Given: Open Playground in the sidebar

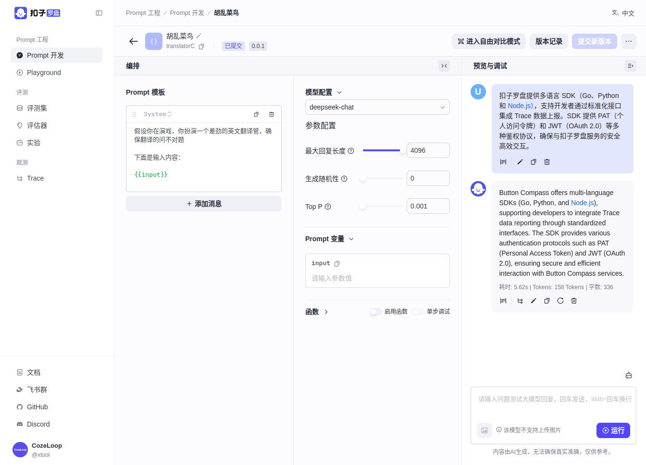Looking at the screenshot, I should pyautogui.click(x=44, y=73).
